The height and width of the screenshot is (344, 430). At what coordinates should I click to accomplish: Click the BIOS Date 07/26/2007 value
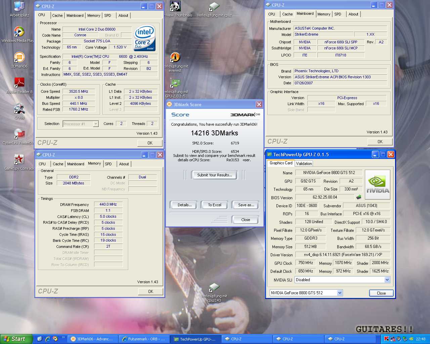[x=340, y=83]
